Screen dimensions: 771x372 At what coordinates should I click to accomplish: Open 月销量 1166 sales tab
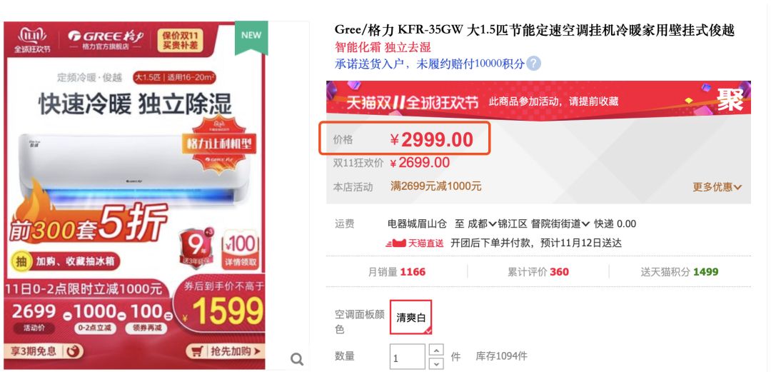point(397,271)
